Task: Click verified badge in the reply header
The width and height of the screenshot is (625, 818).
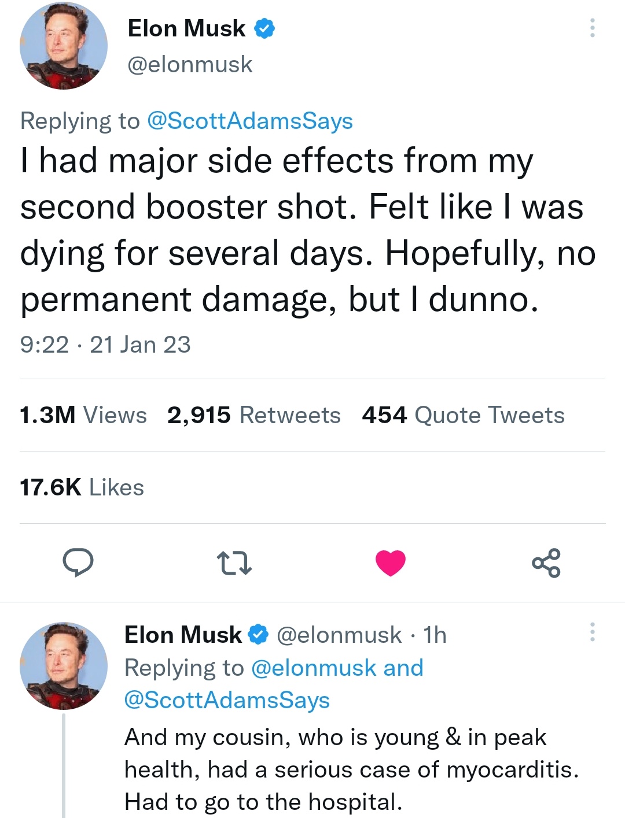Action: coord(258,635)
